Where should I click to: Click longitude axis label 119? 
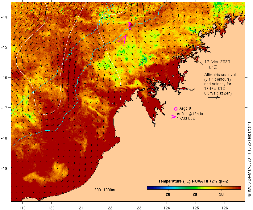22,208
